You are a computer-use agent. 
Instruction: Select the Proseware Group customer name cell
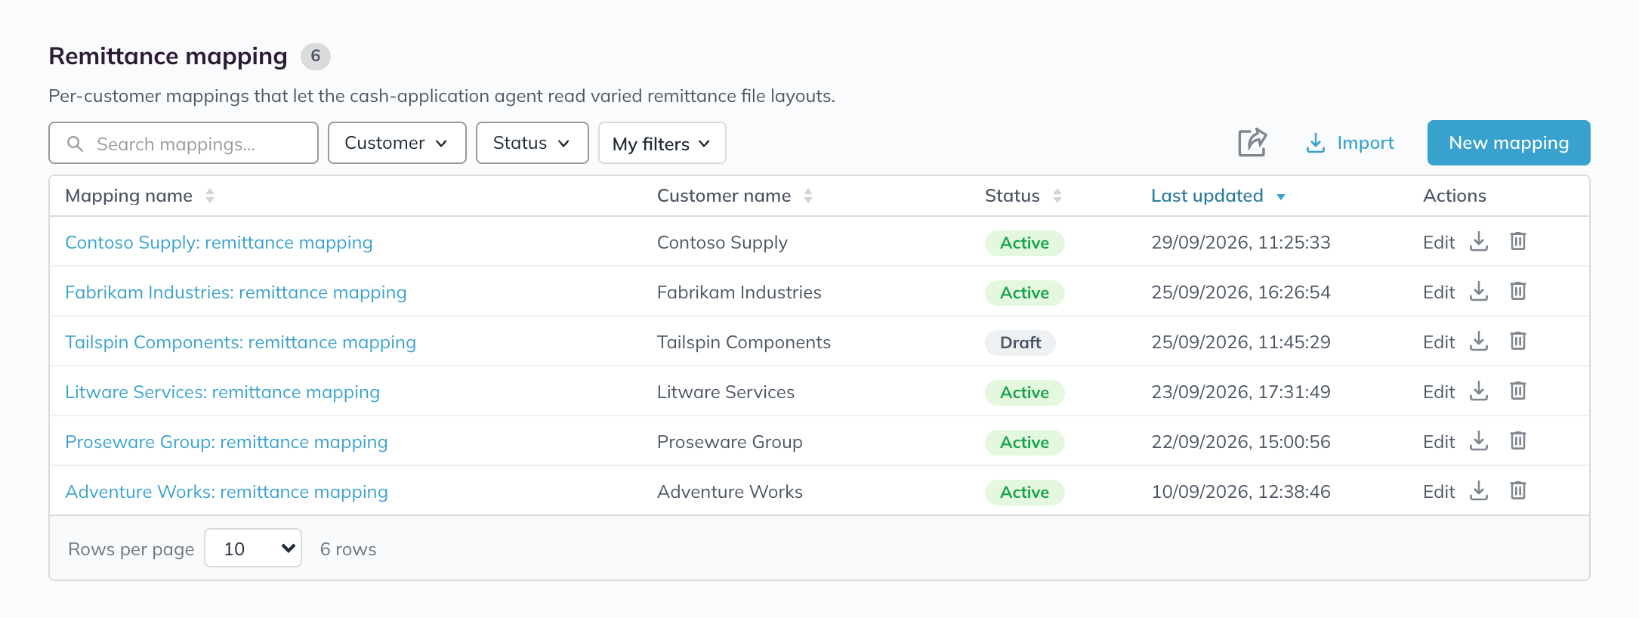tap(730, 442)
